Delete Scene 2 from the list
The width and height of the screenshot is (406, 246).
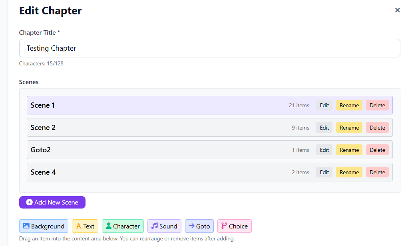pyautogui.click(x=377, y=128)
